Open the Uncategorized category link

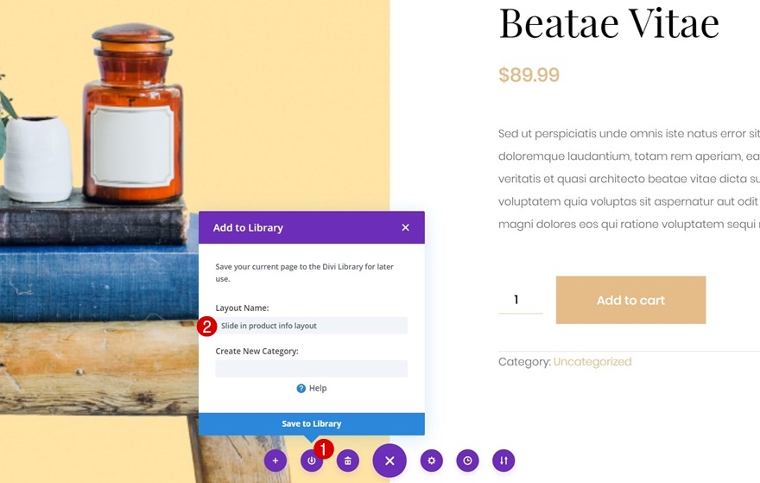point(592,362)
